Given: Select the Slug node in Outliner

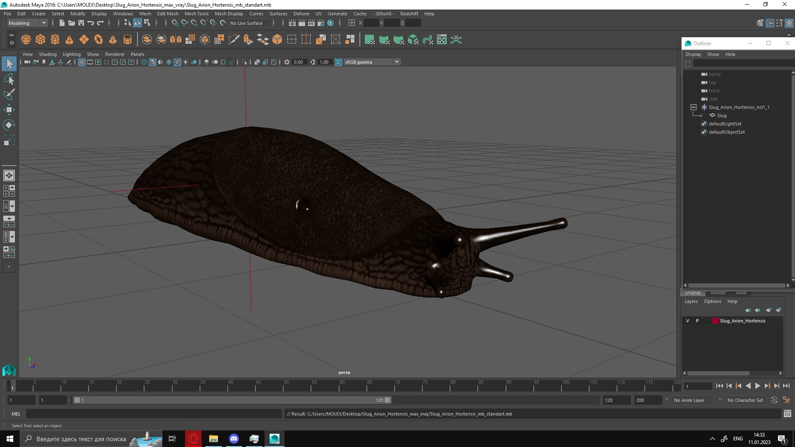Looking at the screenshot, I should (x=721, y=115).
